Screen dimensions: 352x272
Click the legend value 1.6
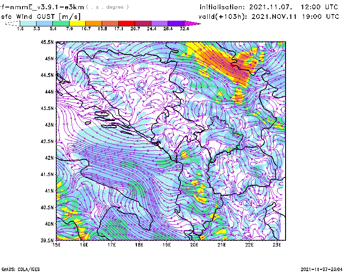20,29
